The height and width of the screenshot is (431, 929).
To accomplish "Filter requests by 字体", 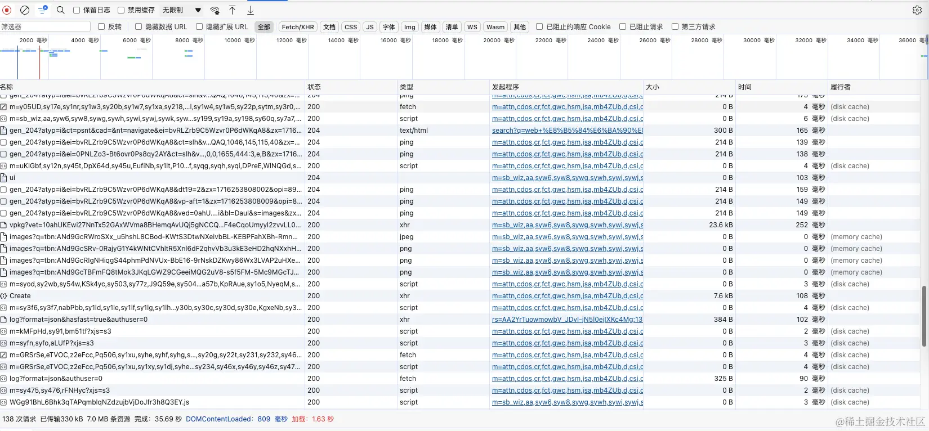I will (389, 27).
